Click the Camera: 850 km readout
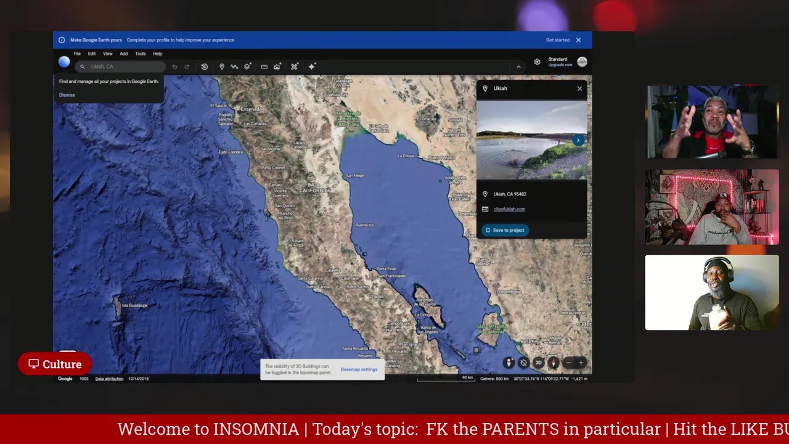This screenshot has height=444, width=789. [494, 379]
